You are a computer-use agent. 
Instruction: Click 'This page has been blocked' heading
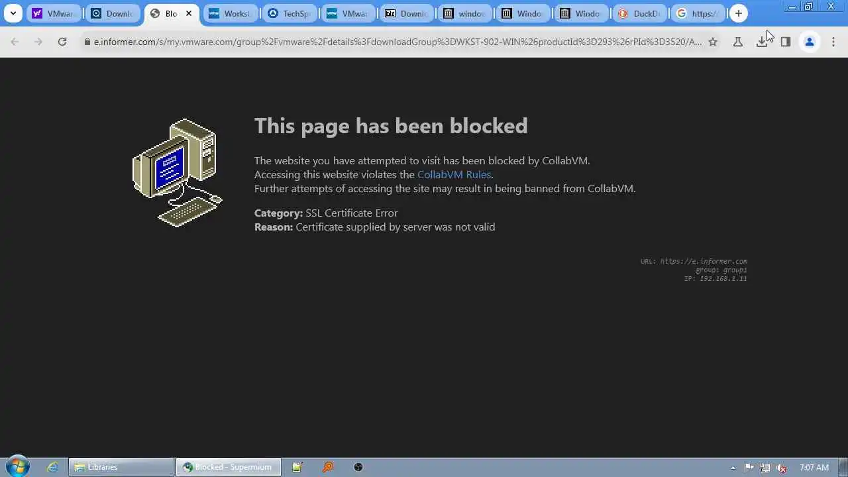[391, 126]
